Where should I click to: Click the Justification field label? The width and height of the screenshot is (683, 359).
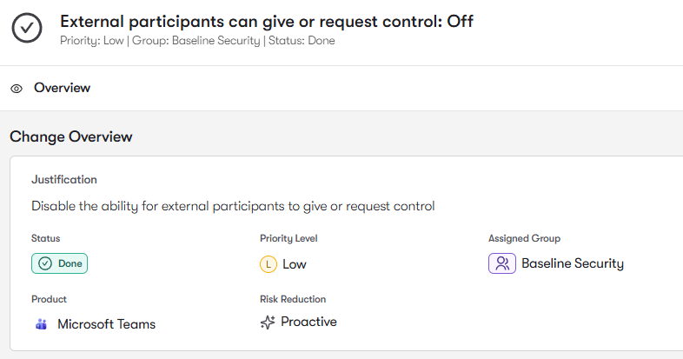click(64, 179)
